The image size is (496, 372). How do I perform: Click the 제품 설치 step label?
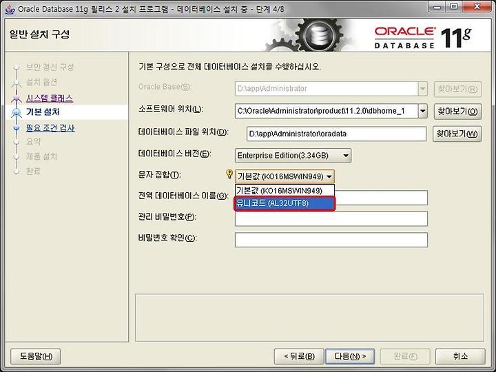tap(41, 156)
